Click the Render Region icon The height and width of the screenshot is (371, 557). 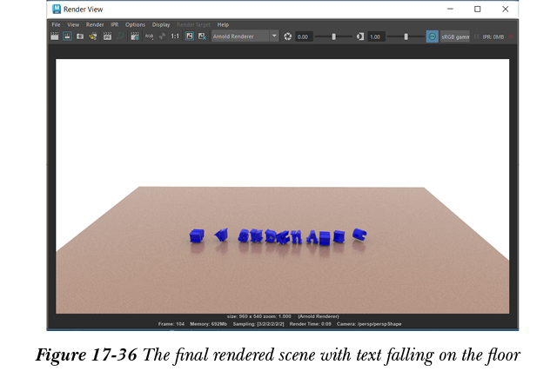(x=67, y=36)
